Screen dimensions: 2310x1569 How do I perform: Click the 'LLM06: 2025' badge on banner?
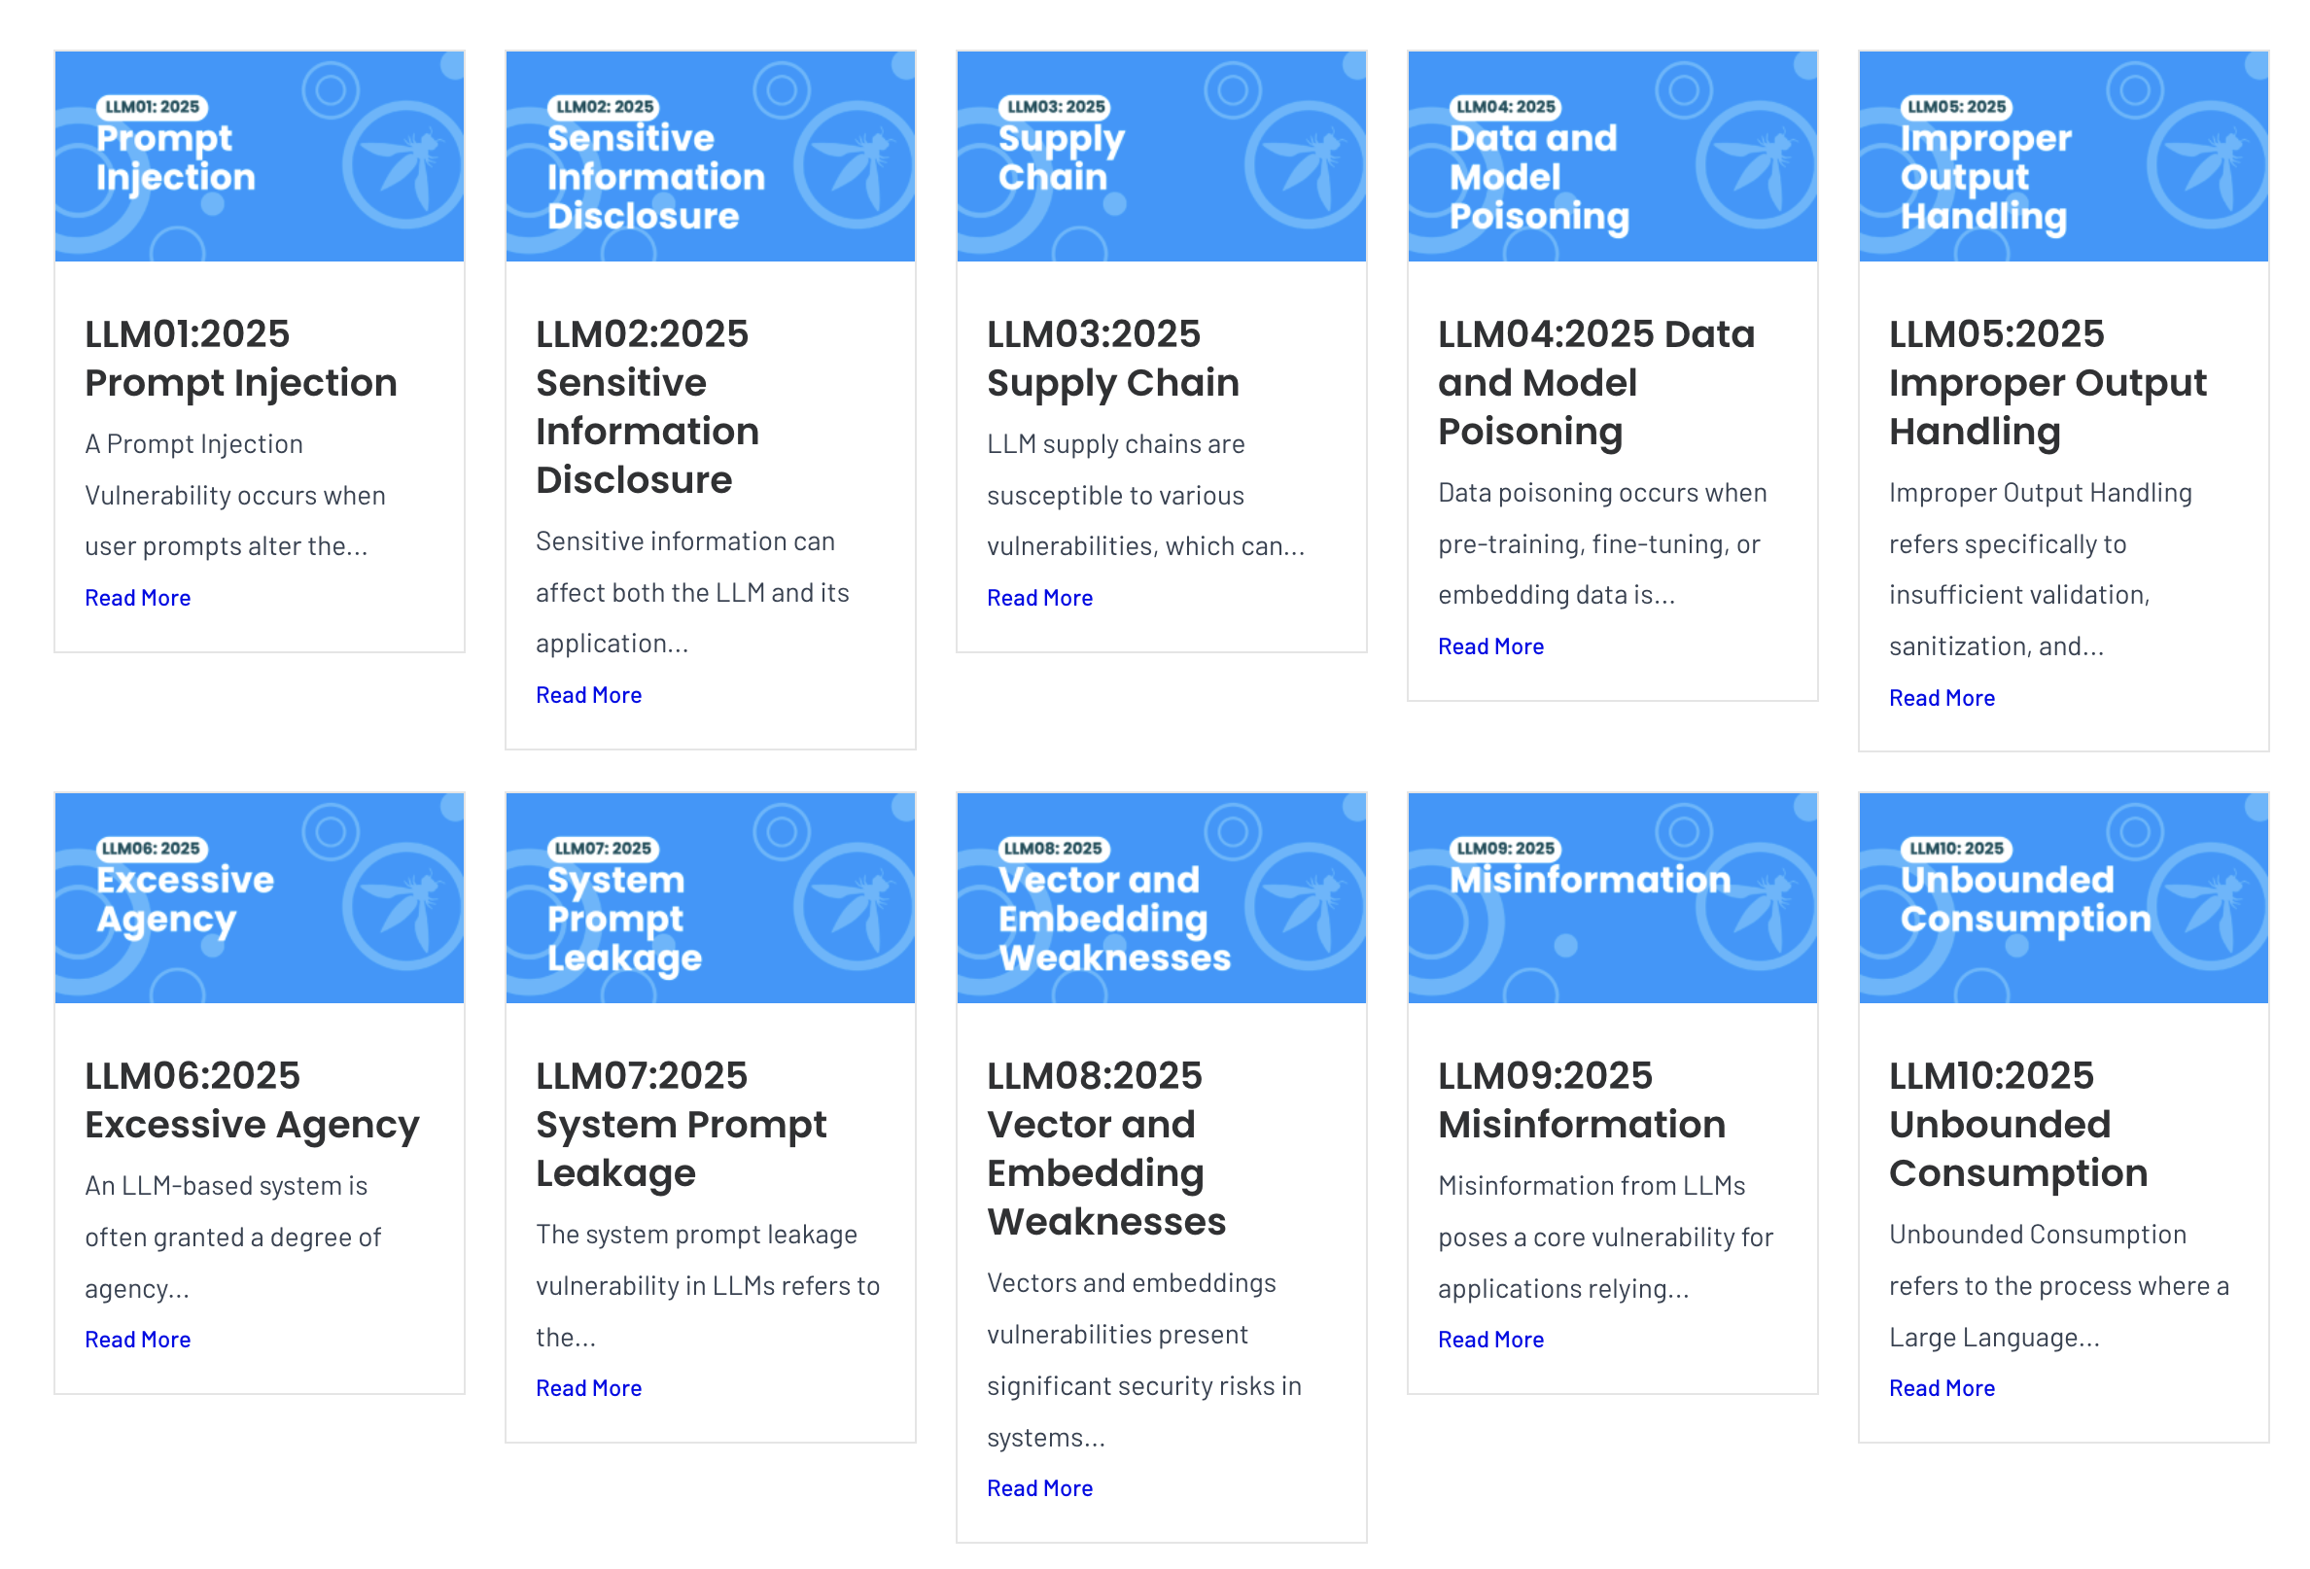pos(152,848)
